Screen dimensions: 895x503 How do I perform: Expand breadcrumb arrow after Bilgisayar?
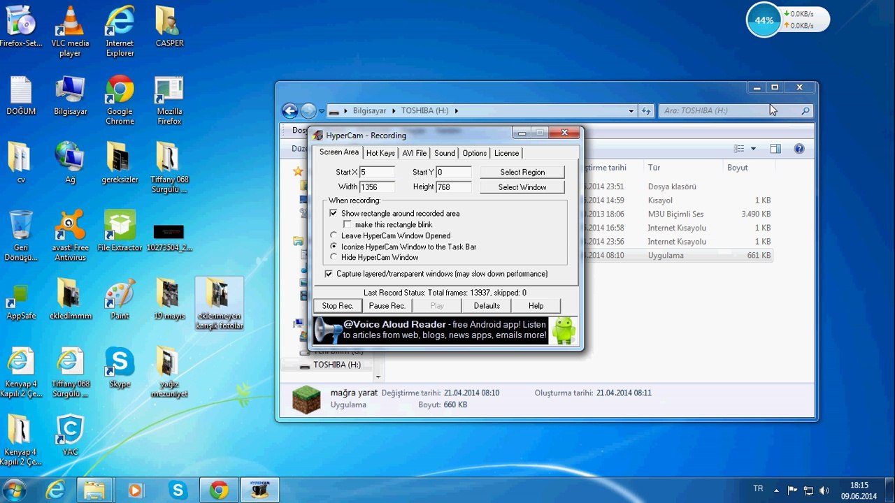click(x=394, y=110)
